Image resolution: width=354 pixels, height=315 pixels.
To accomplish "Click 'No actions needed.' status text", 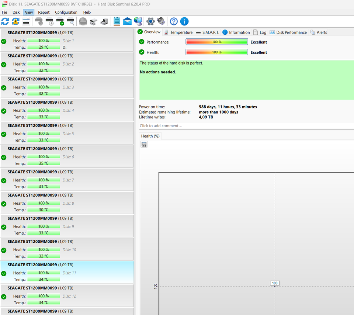I will (158, 72).
